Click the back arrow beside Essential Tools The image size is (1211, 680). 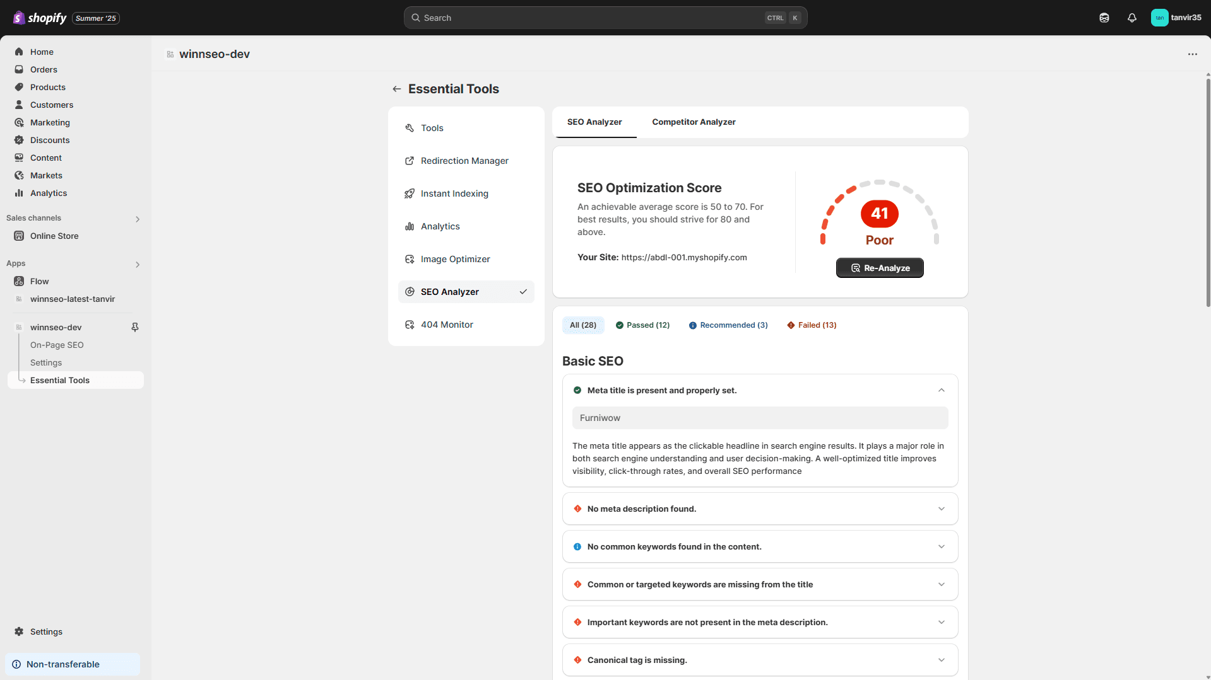[x=396, y=89]
